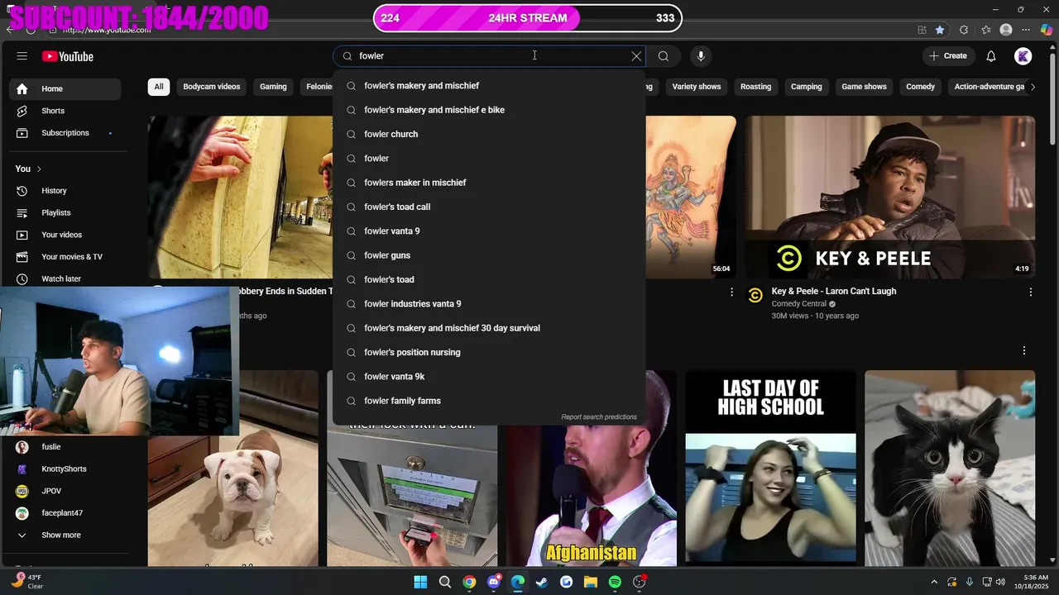
Task: Open the black and white cat short
Action: point(950,468)
